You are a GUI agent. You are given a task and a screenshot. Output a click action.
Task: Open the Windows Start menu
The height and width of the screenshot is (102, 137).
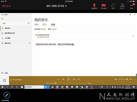(x=2, y=87)
